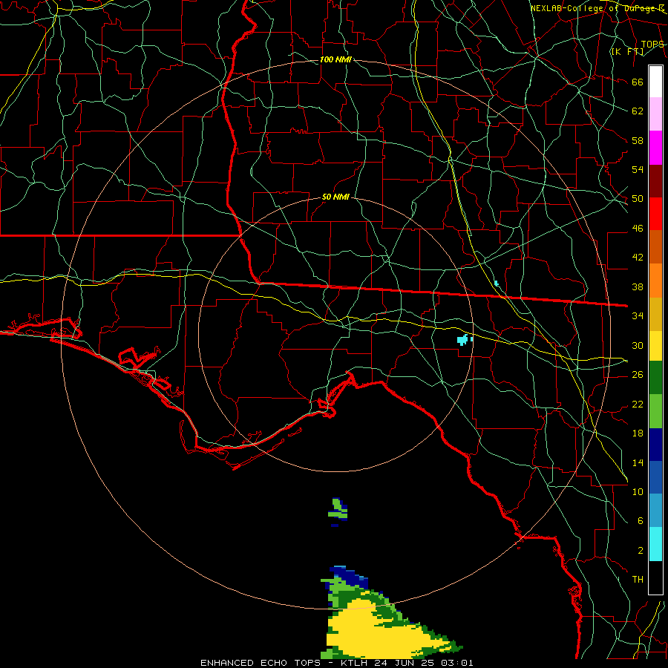Select the small green offshore echo cell
Screen dimensions: 668x668
pyautogui.click(x=338, y=511)
